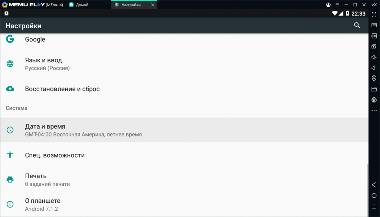Image resolution: width=380 pixels, height=217 pixels.
Task: Open the shared folder icon in sidebar
Action: click(x=374, y=89)
